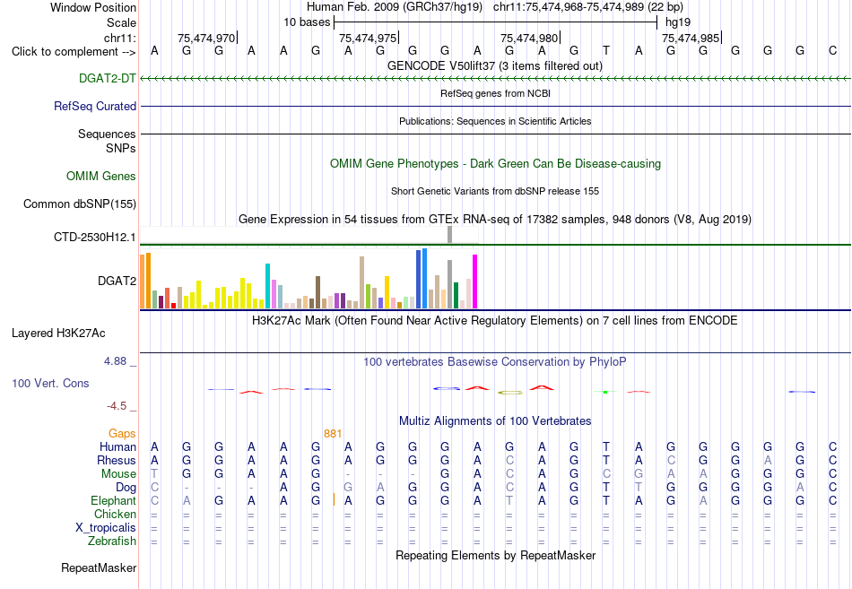Image resolution: width=852 pixels, height=589 pixels.
Task: Click 'Short Genetic Variants from dbSNP release 155'
Action: coord(495,191)
